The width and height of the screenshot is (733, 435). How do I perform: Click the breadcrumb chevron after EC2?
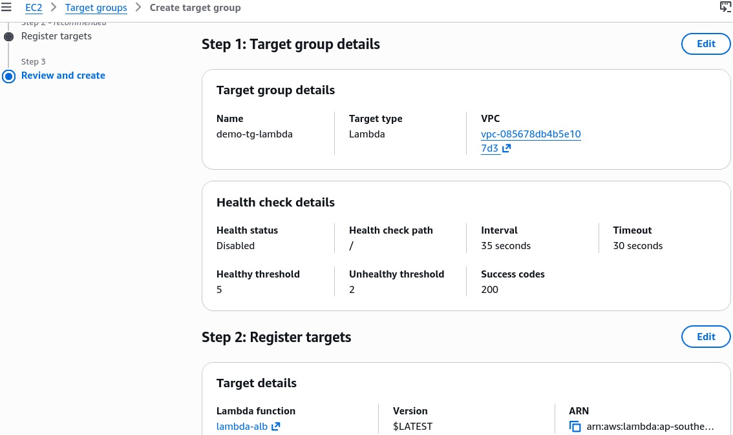click(x=53, y=8)
